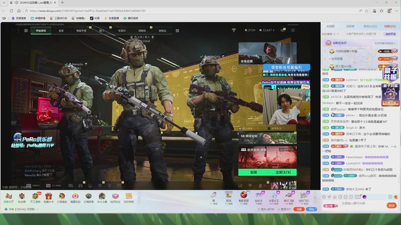Open a new browser tab
This screenshot has height=225, width=401.
(62, 2)
